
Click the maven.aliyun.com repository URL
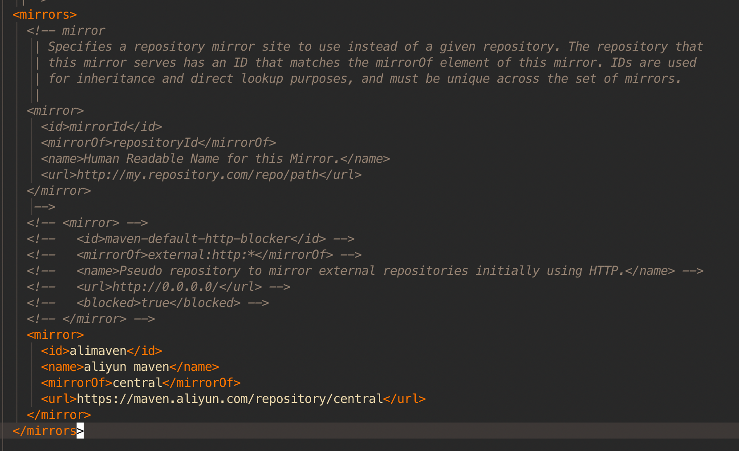click(x=230, y=399)
